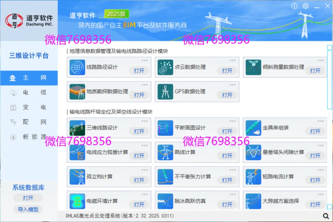
Task: Click the Daoheng logo
Action: pos(29,21)
